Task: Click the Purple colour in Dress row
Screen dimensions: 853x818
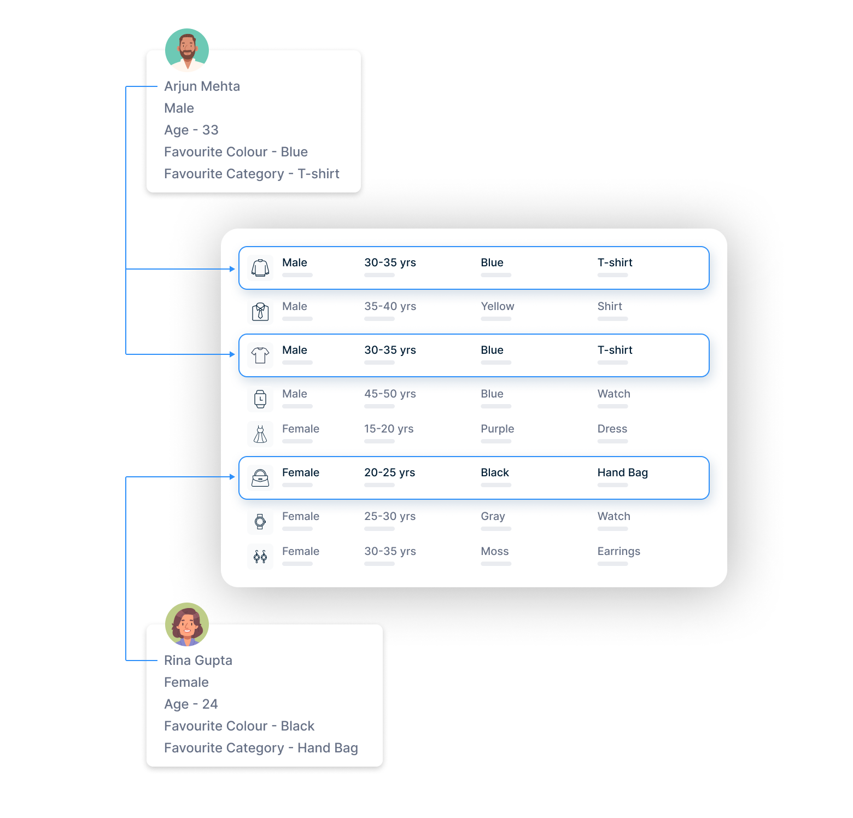Action: pyautogui.click(x=497, y=429)
